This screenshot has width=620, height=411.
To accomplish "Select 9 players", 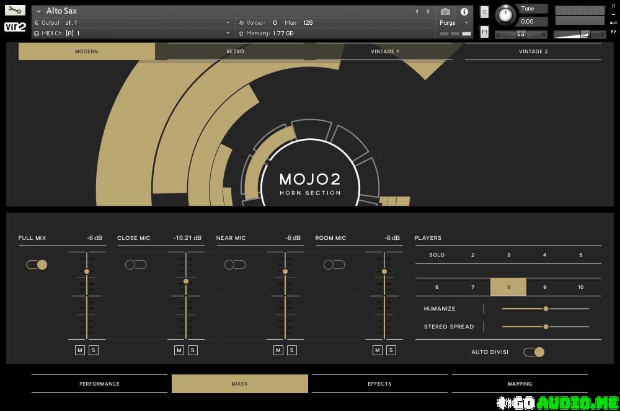I will [545, 287].
